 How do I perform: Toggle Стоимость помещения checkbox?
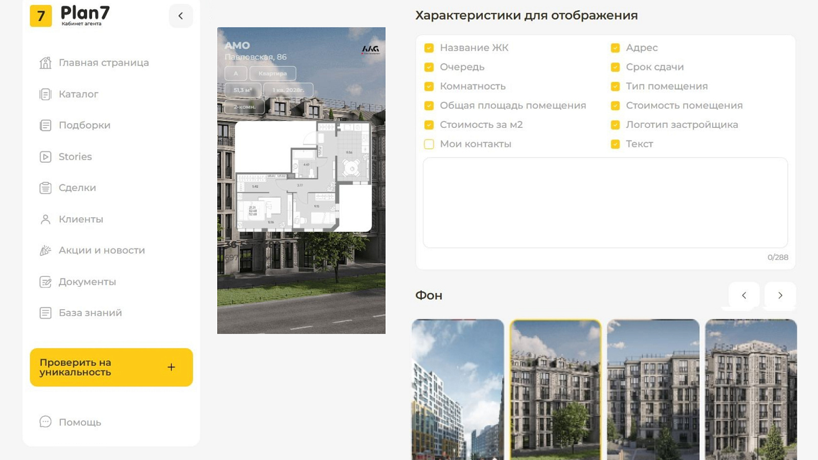click(x=615, y=106)
